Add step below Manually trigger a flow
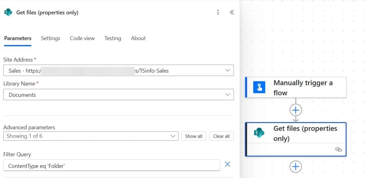The width and height of the screenshot is (368, 178). (x=296, y=110)
